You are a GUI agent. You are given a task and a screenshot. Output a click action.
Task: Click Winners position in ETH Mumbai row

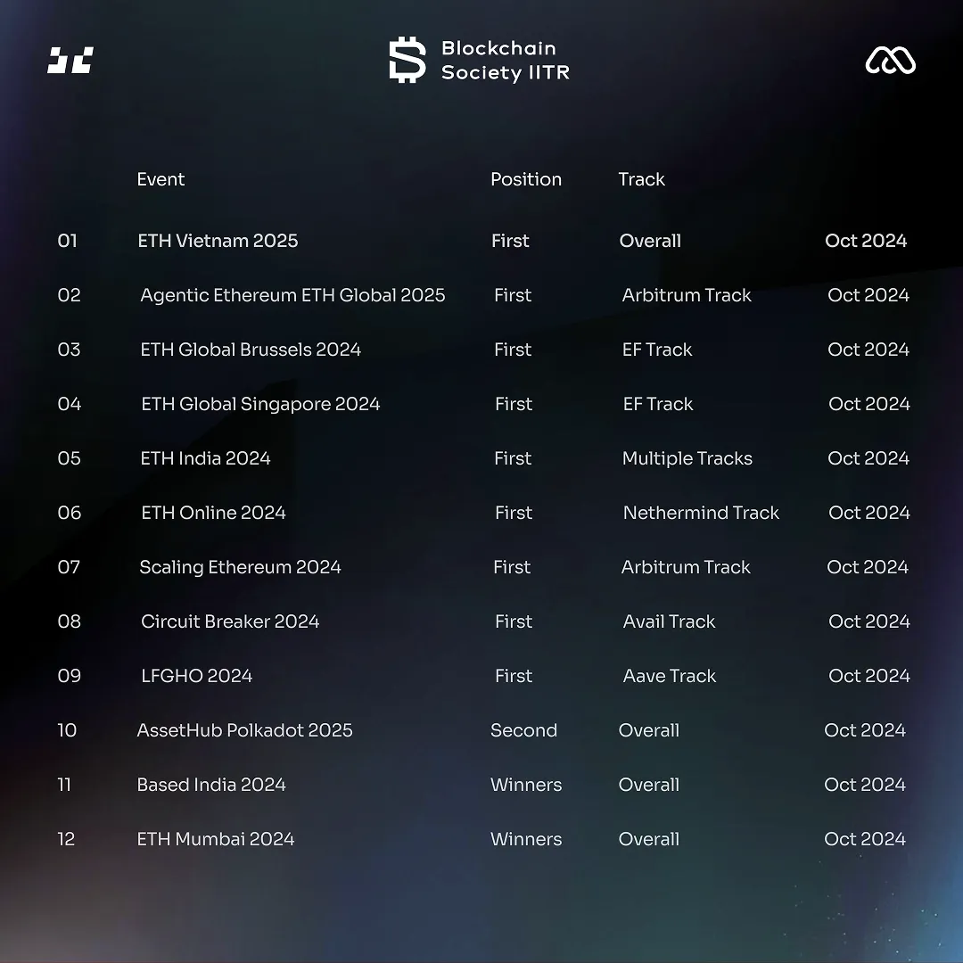pos(526,839)
